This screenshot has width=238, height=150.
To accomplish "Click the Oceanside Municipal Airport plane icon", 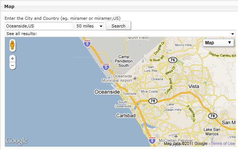I will coord(135,78).
